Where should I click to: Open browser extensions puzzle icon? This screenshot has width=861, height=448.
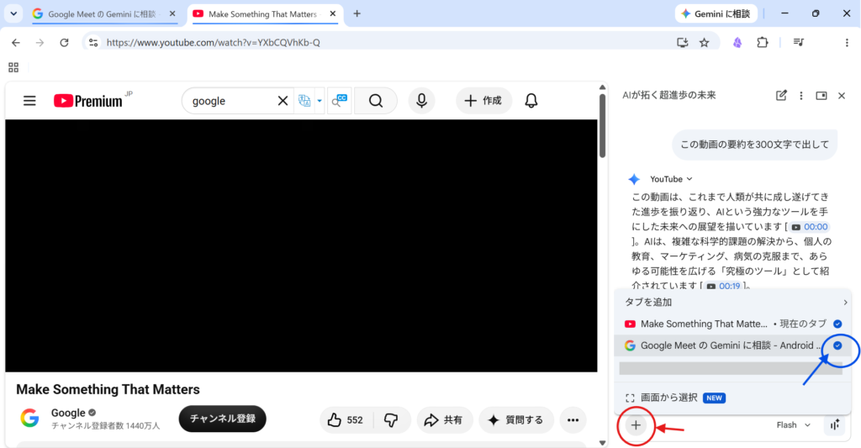(762, 42)
